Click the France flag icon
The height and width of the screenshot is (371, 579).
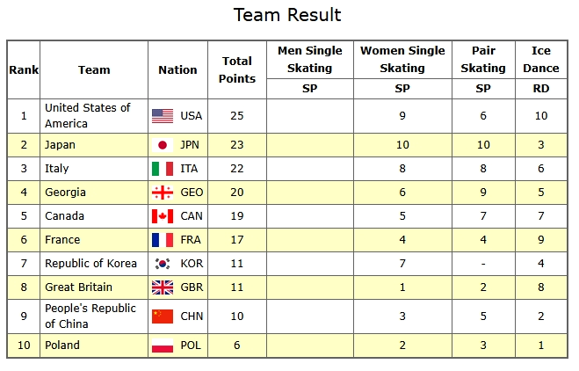tap(163, 240)
